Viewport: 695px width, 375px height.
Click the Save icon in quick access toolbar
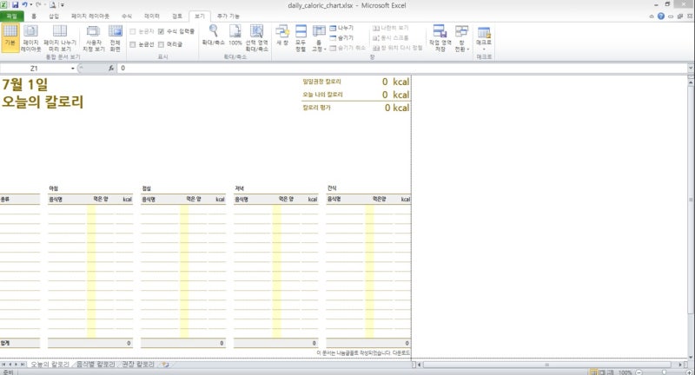(x=15, y=5)
